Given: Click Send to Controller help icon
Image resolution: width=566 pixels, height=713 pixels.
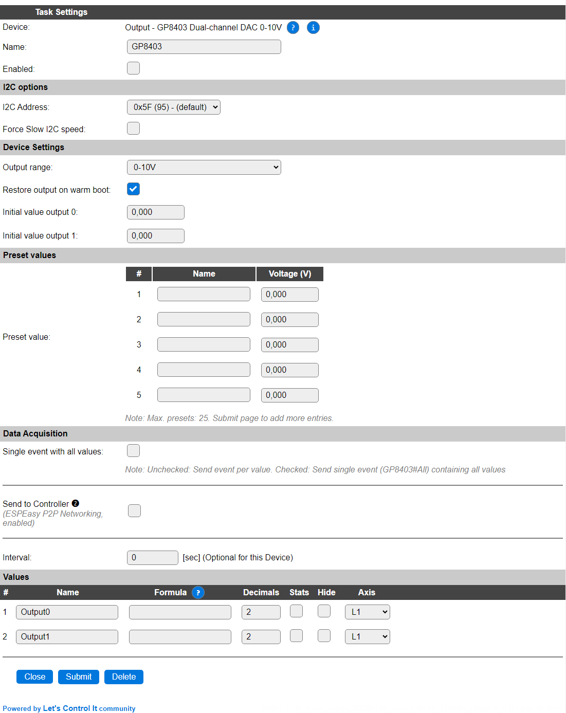Looking at the screenshot, I should pos(76,503).
